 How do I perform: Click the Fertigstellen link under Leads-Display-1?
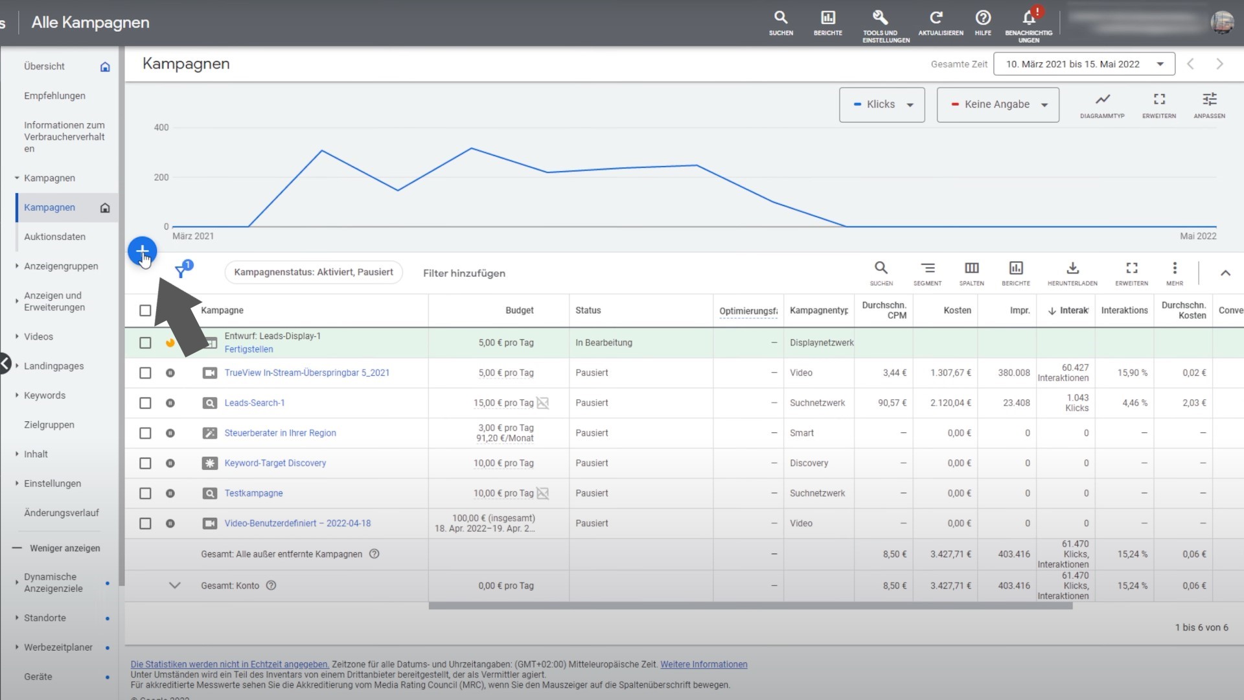(249, 349)
